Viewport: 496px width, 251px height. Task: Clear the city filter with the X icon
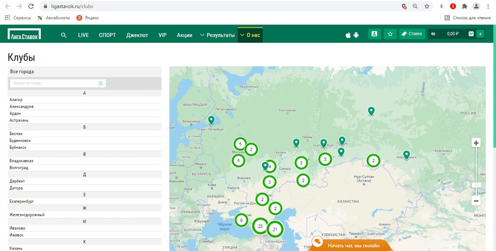[101, 83]
